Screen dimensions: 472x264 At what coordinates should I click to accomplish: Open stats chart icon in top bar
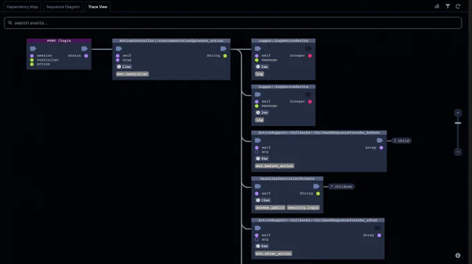click(x=437, y=6)
